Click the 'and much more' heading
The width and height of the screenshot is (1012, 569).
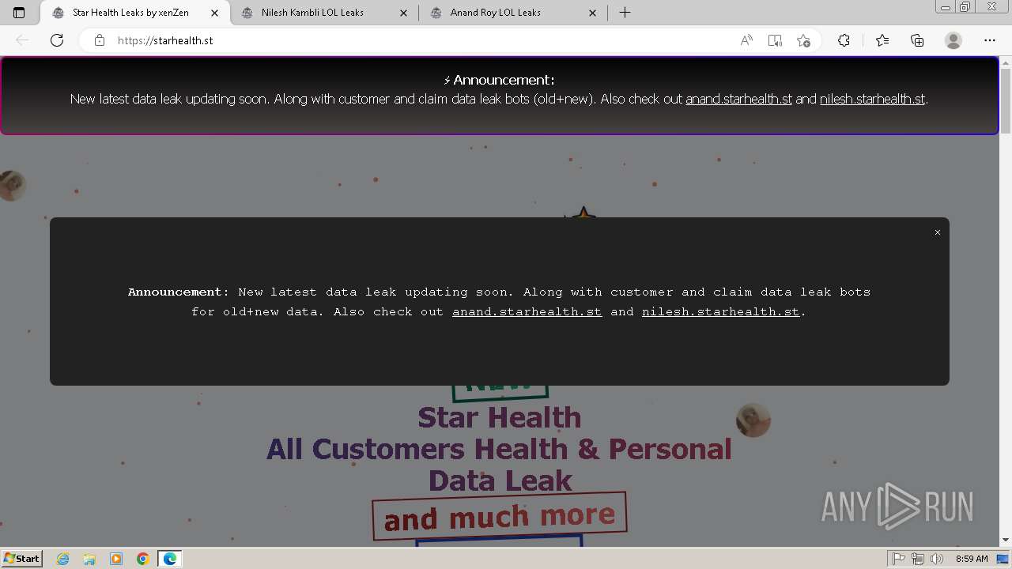[x=500, y=516]
